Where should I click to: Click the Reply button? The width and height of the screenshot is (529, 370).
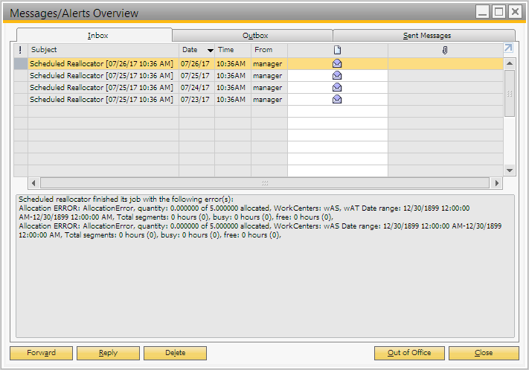click(108, 353)
